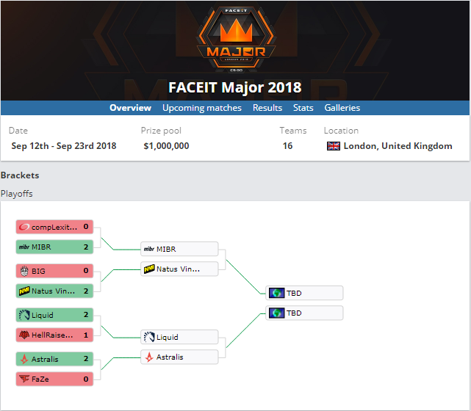Click the BIG team logo icon
Image resolution: width=471 pixels, height=411 pixels.
pos(24,271)
